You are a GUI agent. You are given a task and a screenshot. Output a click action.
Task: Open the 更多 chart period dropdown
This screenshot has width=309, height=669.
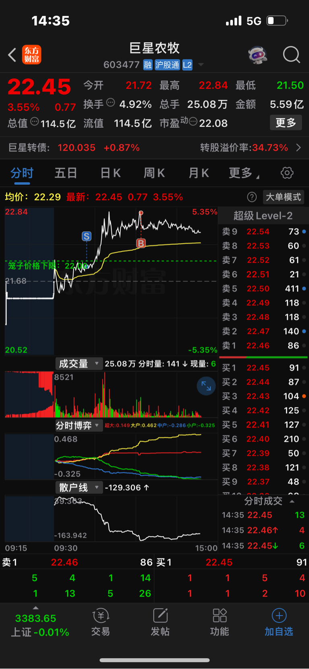click(244, 173)
